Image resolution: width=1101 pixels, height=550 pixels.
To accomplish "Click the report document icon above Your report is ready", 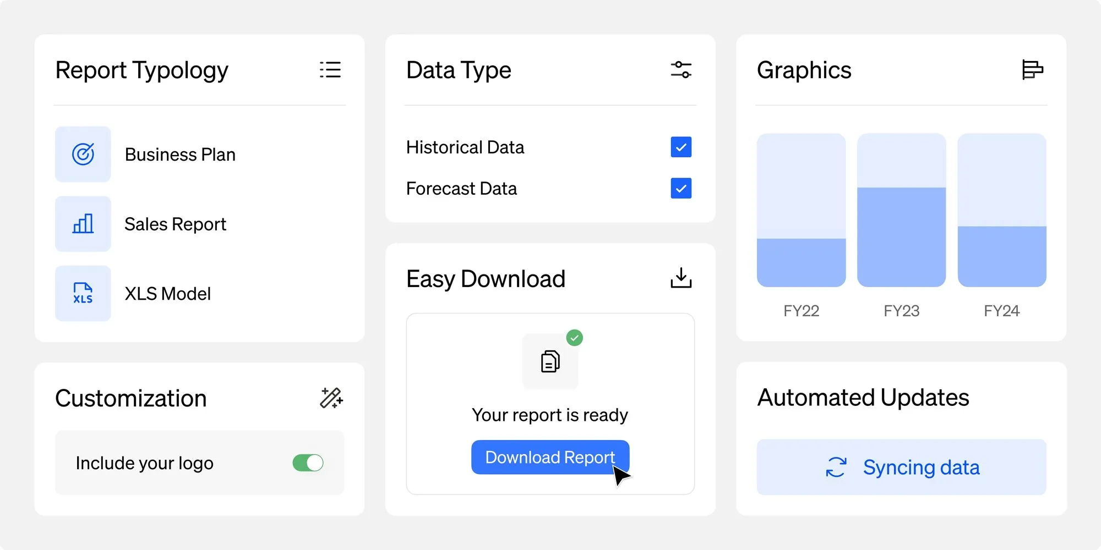I will [550, 361].
